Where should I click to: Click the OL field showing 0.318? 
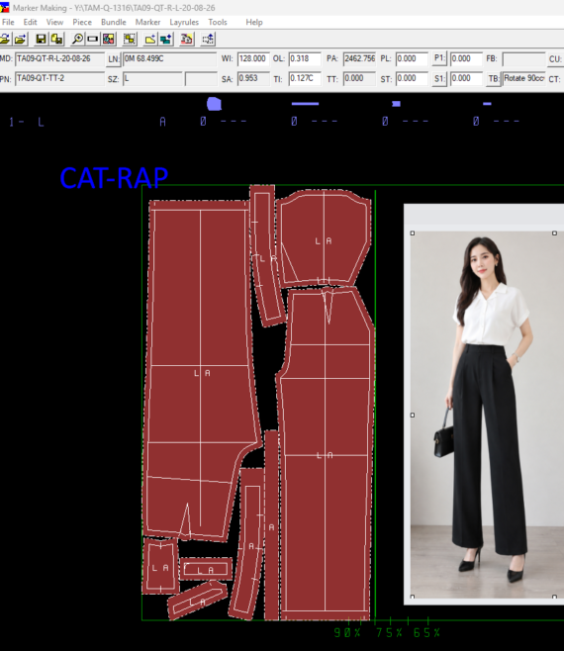(305, 59)
